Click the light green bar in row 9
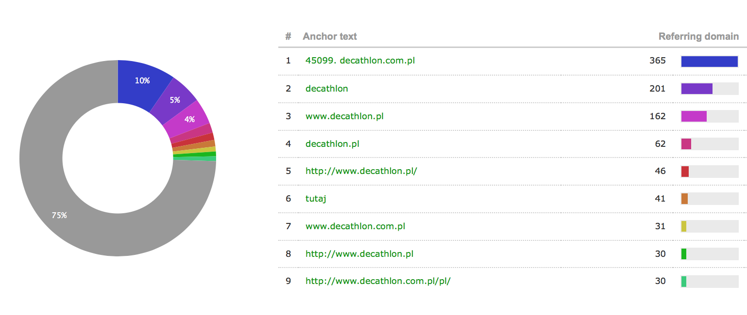The height and width of the screenshot is (315, 747). click(x=684, y=282)
